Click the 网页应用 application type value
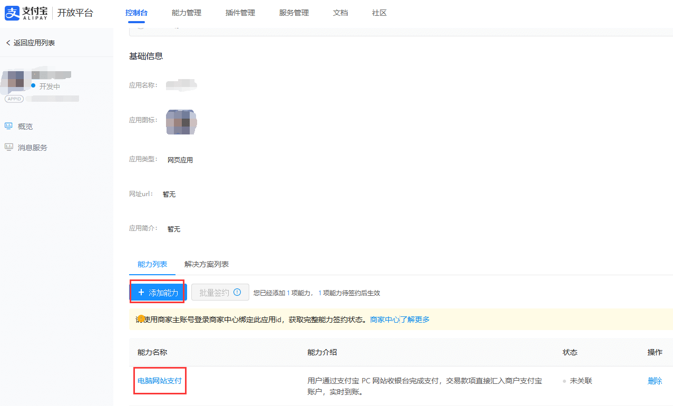Screen dimensions: 673x406 (x=180, y=160)
